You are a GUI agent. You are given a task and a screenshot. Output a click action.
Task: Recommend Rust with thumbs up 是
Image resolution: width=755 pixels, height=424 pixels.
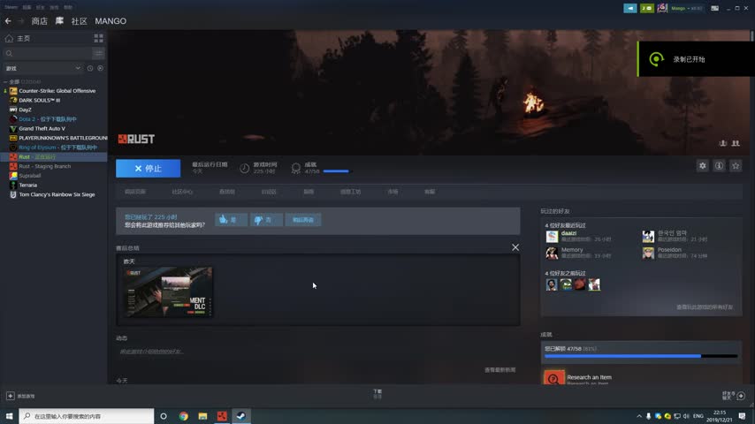pyautogui.click(x=231, y=220)
